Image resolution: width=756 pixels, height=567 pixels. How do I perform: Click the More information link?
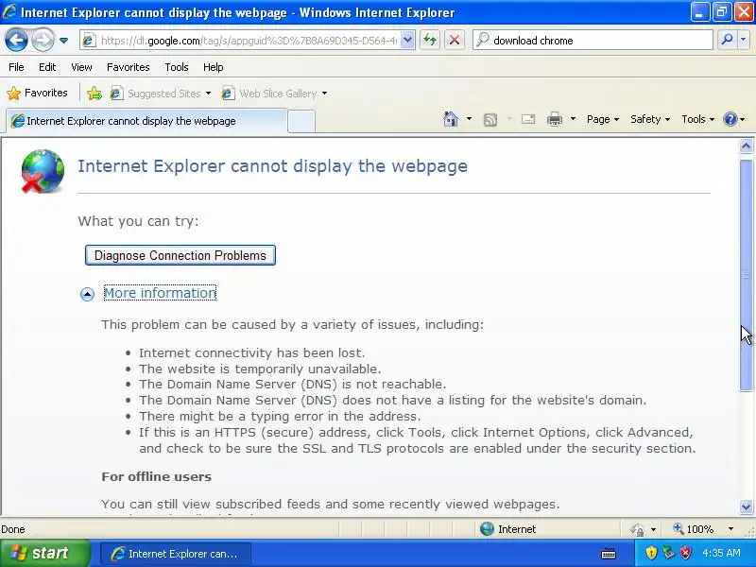tap(160, 293)
